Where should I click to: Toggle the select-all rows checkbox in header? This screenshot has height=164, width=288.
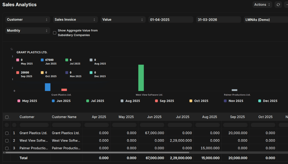tap(7, 117)
